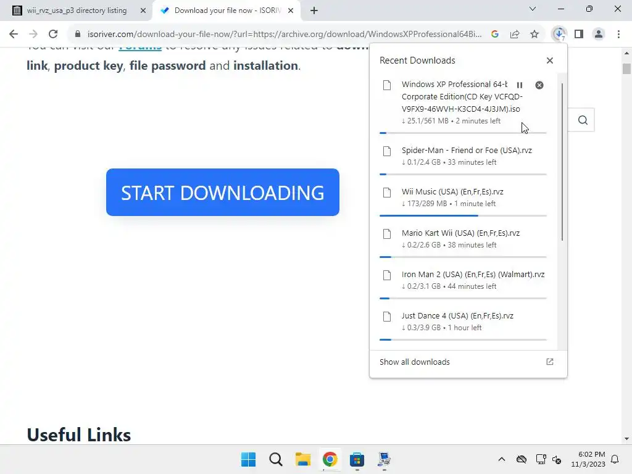Cancel the Windows XP ISO download
The image size is (632, 474).
(539, 85)
